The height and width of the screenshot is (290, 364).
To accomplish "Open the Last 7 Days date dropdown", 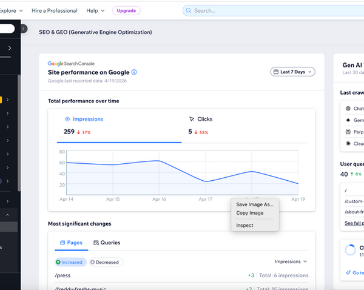I will [x=292, y=72].
